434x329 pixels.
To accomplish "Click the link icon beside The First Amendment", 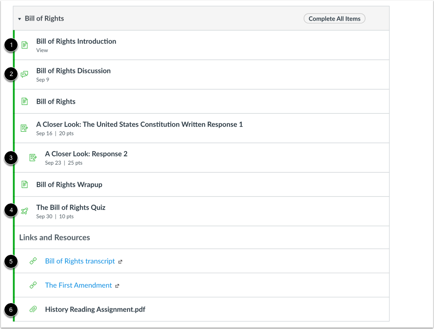I will coord(32,285).
